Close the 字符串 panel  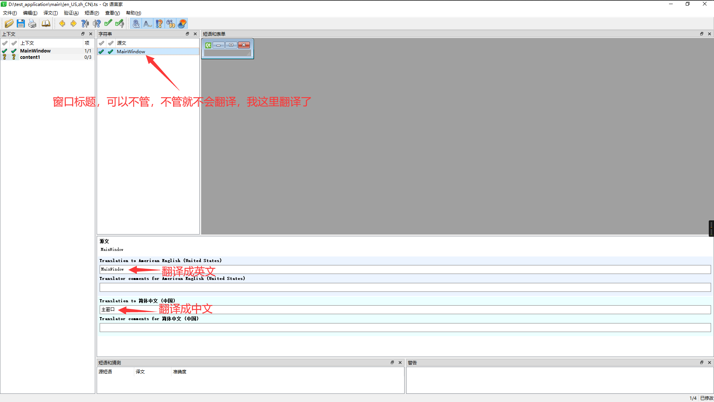pyautogui.click(x=195, y=34)
